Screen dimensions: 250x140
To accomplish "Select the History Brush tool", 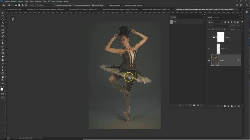I will [x=3, y=47].
